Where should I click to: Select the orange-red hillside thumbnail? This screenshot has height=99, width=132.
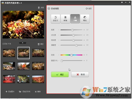(38, 79)
